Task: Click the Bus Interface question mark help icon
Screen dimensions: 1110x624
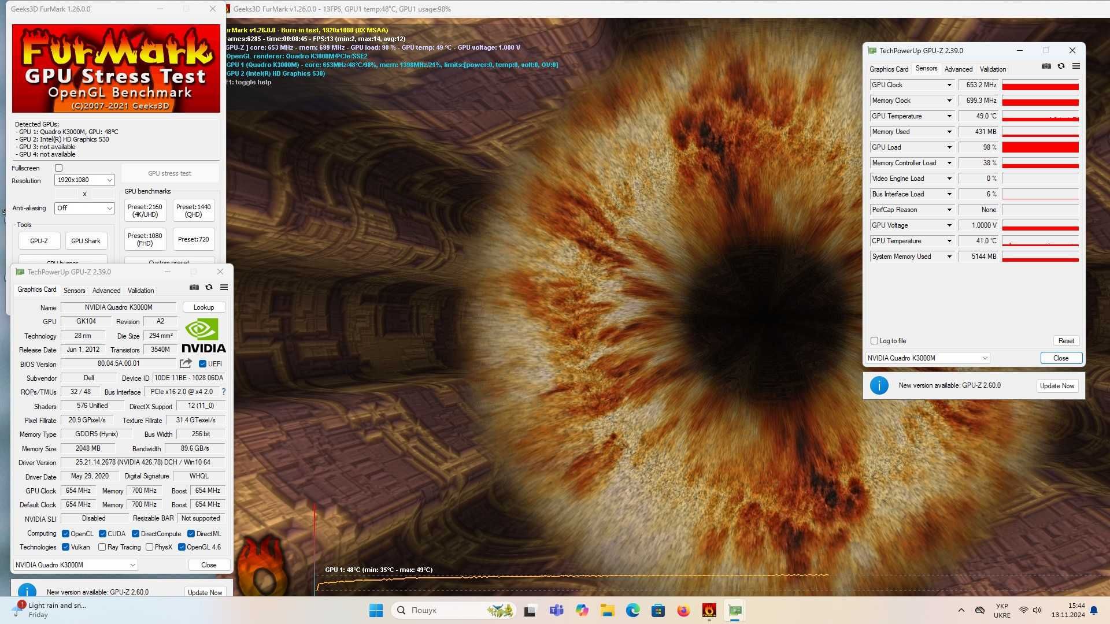Action: pyautogui.click(x=224, y=392)
